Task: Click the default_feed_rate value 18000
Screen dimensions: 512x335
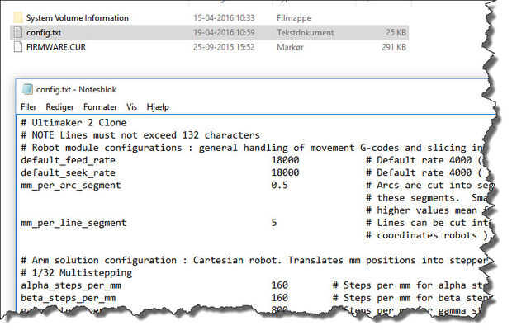Action: click(285, 160)
